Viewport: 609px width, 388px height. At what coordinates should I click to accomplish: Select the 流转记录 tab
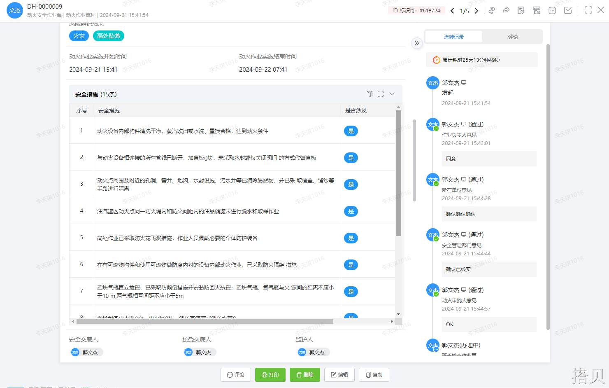[x=453, y=37]
